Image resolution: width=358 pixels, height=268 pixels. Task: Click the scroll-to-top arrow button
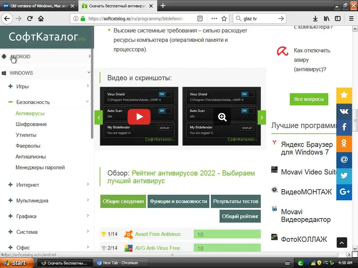tap(342, 243)
